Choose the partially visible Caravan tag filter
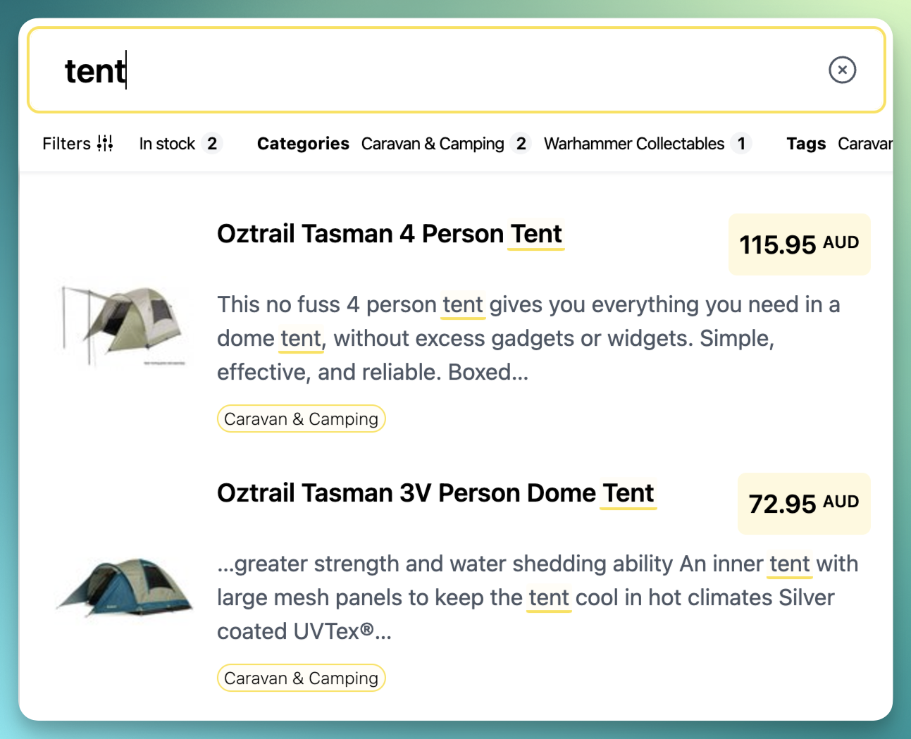This screenshot has height=739, width=911. (864, 144)
